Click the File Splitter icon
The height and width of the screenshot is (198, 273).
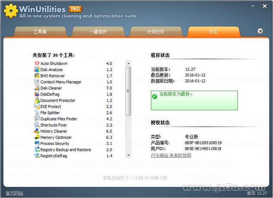click(x=37, y=113)
